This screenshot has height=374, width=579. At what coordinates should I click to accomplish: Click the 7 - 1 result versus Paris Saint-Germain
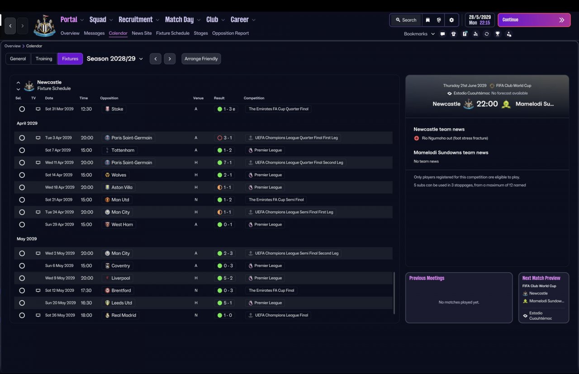coord(225,163)
